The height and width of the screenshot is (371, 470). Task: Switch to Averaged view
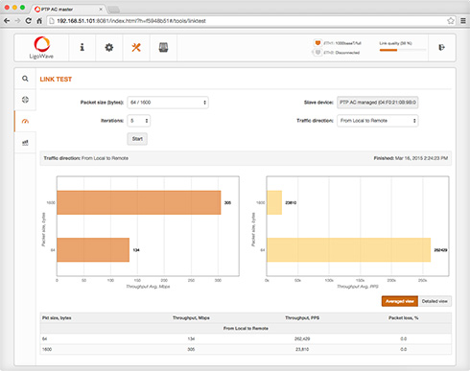tap(400, 301)
